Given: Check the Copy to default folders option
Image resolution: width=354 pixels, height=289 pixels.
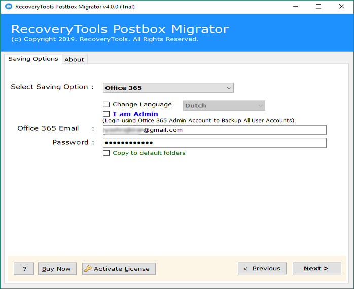Looking at the screenshot, I should [106, 153].
